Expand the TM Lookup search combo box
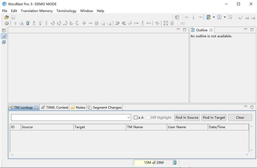The image size is (257, 168). point(128,118)
